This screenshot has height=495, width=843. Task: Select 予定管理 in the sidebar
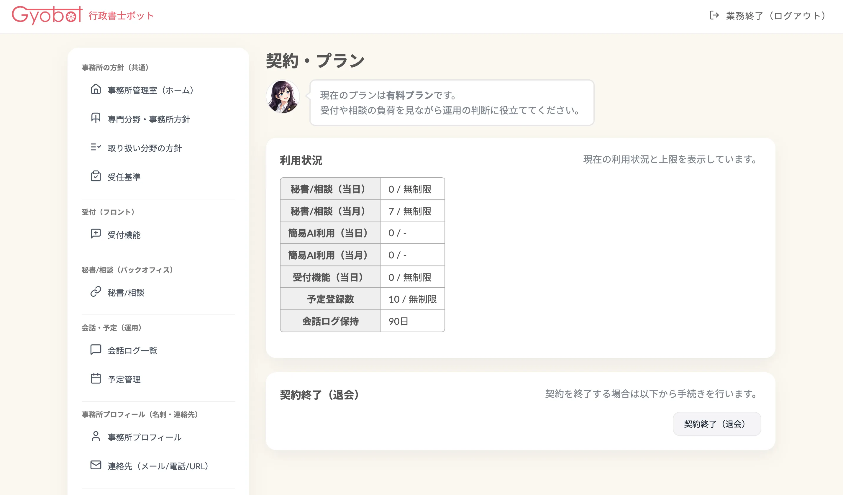(124, 380)
